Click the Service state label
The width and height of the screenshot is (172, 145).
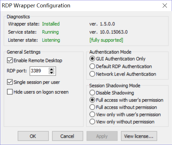[x=22, y=32]
